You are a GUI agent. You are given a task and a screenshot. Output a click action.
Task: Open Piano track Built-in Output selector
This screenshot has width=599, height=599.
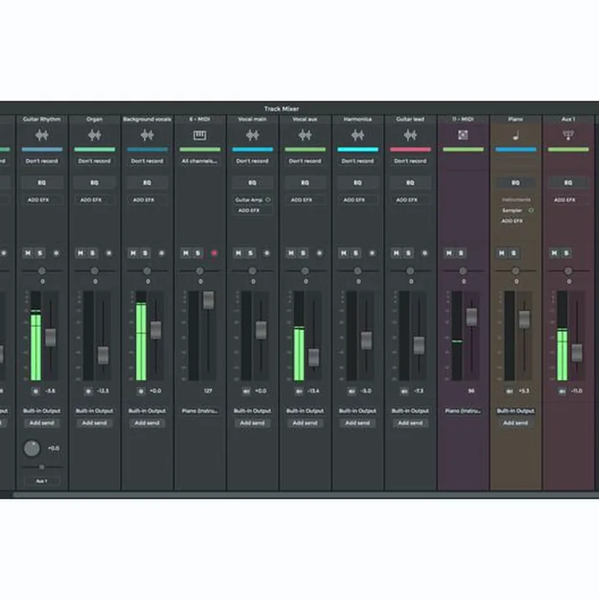516,411
